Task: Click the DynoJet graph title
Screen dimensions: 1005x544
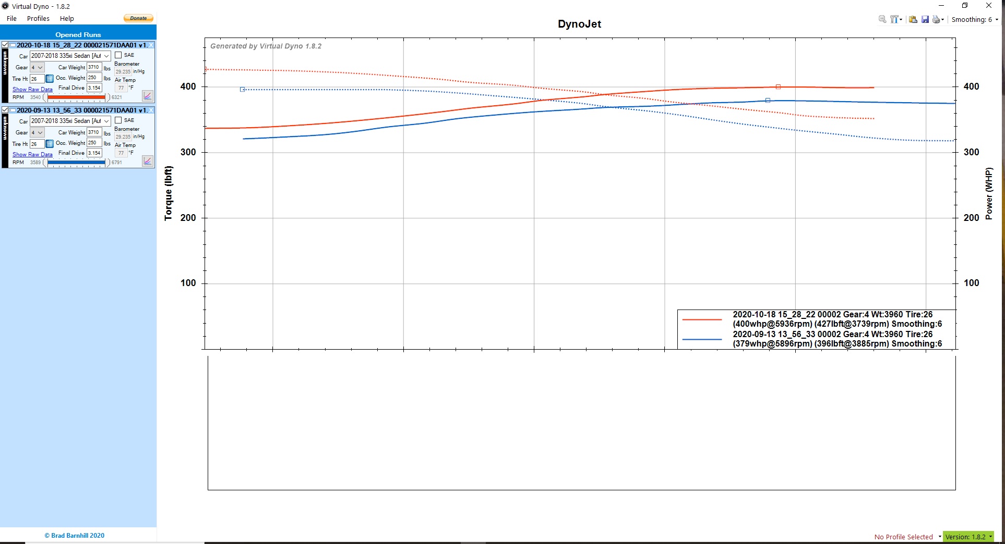Action: point(579,24)
